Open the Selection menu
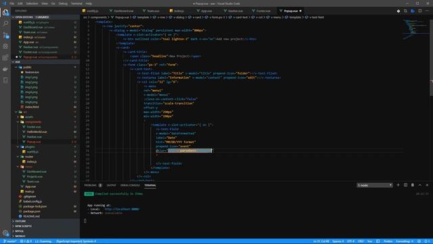Screen dimensions: 433x244 pyautogui.click(x=32, y=3)
